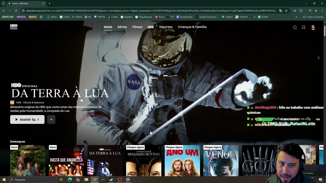Open the FILMES bookmark
The width and height of the screenshot is (326, 183).
(x=263, y=17)
